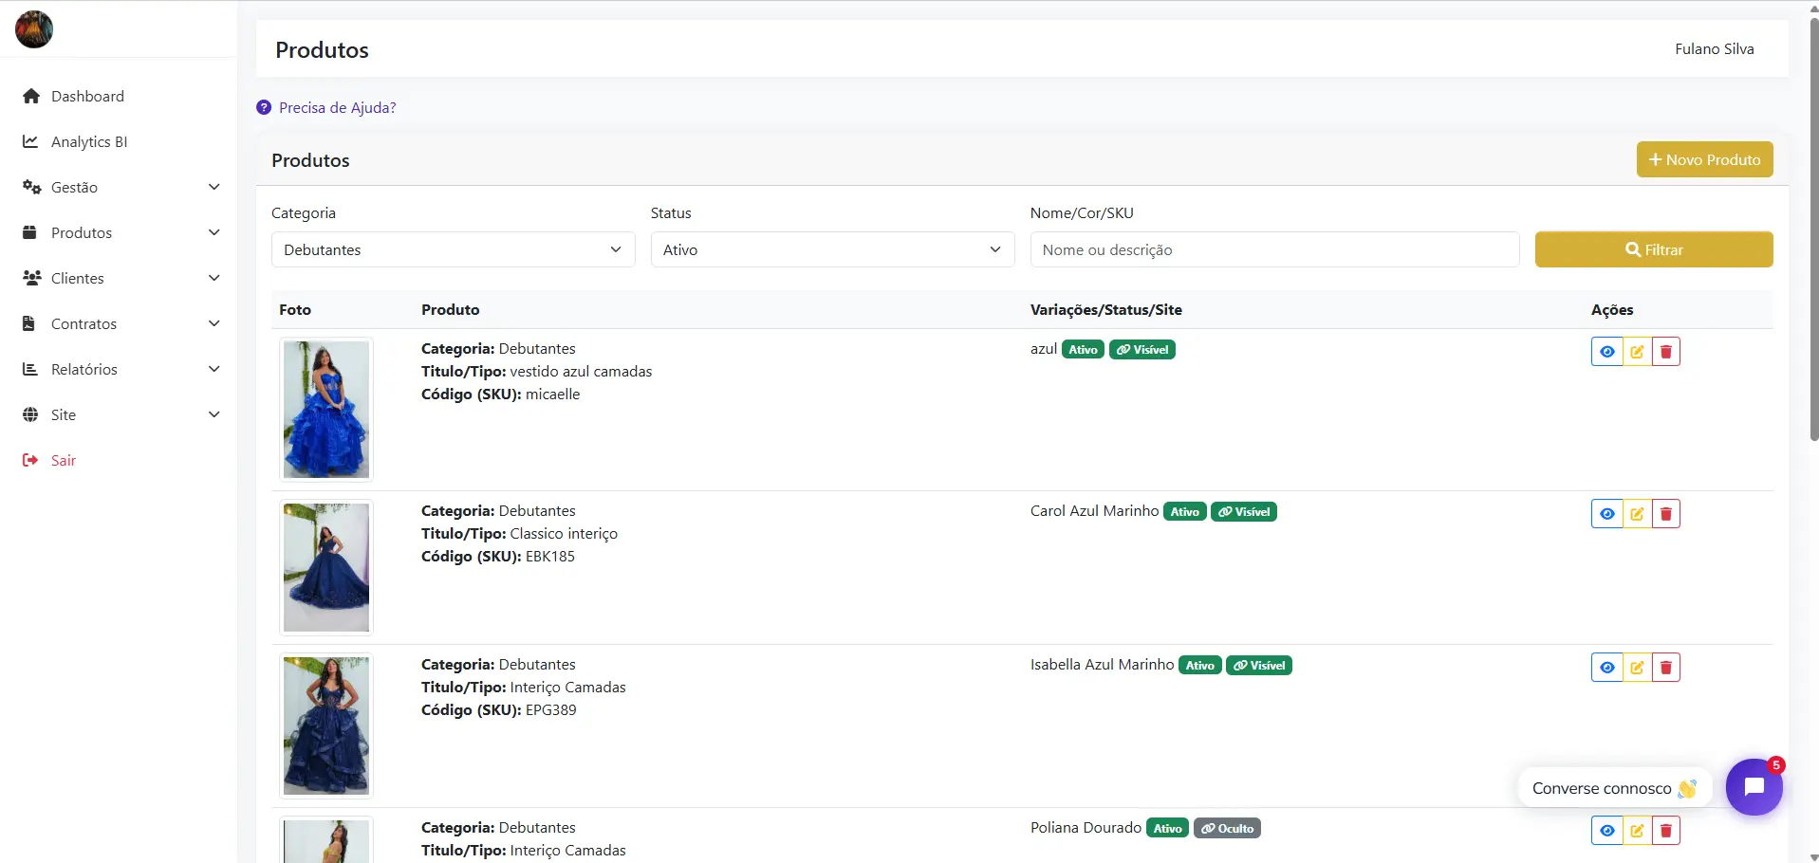Click the Ativo badge for Isabella Azul Marinho
1819x863 pixels.
(1200, 666)
